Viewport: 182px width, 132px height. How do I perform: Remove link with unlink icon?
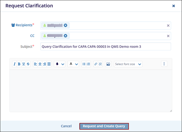pyautogui.click(x=100, y=64)
